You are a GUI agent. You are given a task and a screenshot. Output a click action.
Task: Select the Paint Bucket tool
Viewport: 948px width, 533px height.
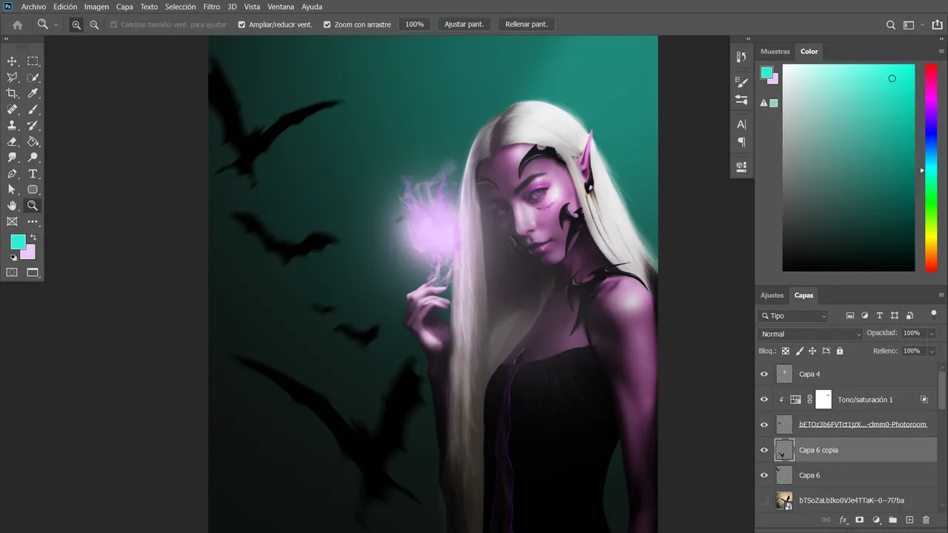[33, 141]
